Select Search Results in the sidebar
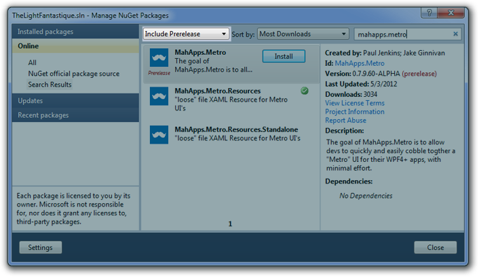This screenshot has height=277, width=479. click(x=50, y=85)
